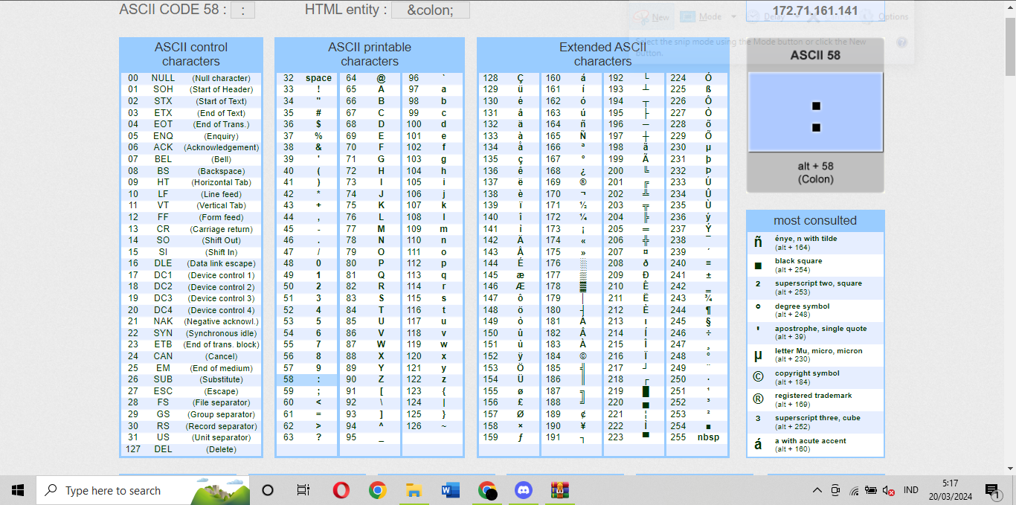
Task: Open the notification center on the taskbar
Action: 994,492
